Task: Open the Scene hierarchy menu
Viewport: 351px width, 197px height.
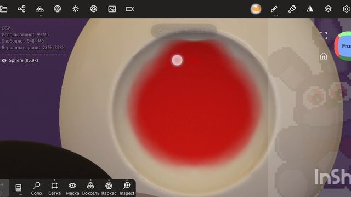Action: coord(21,9)
